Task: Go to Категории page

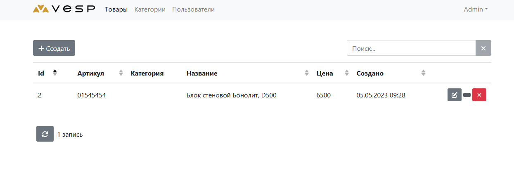Action: 150,9
